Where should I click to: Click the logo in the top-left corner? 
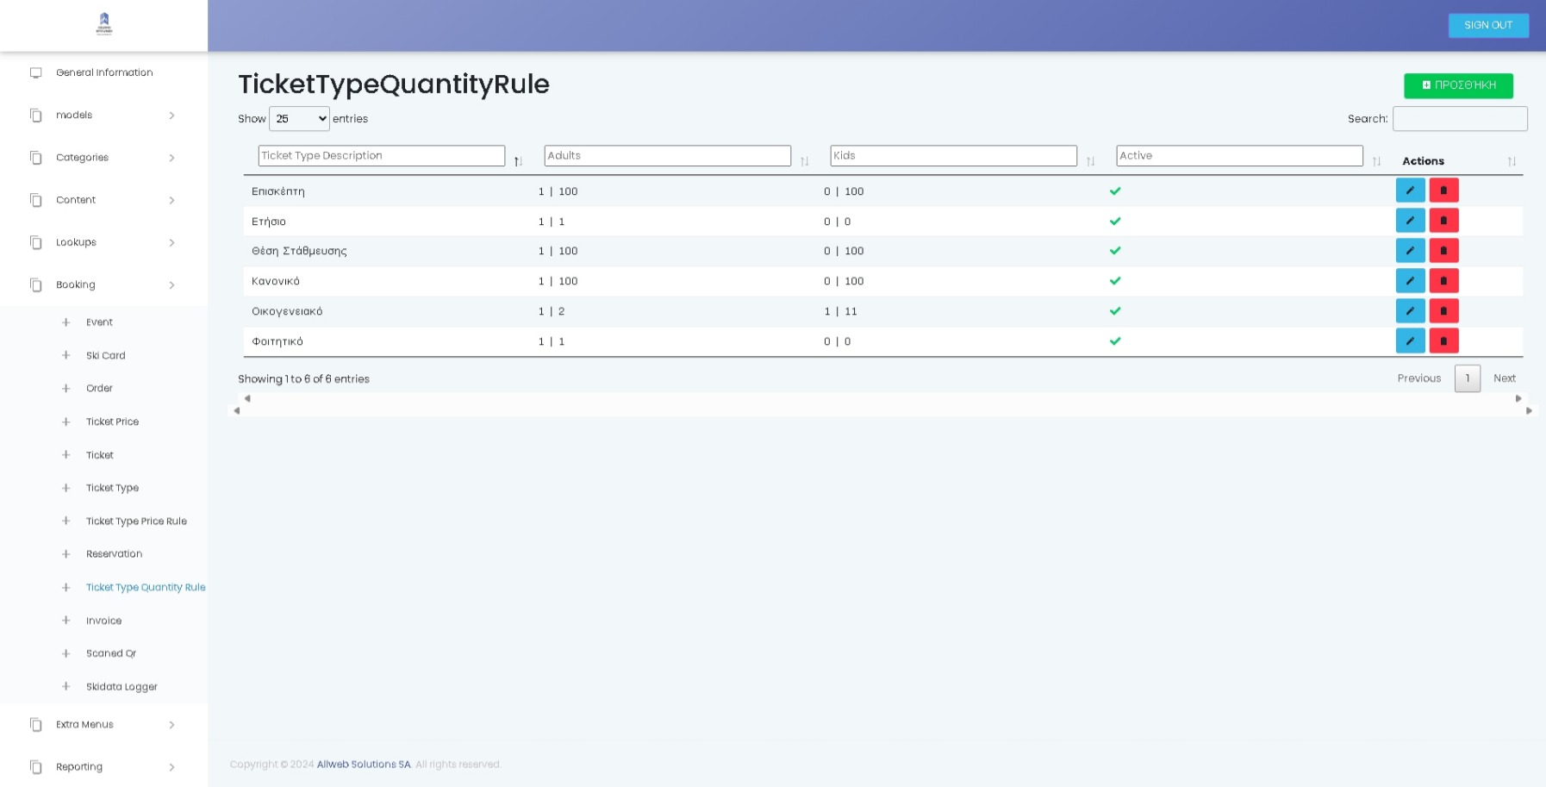104,24
